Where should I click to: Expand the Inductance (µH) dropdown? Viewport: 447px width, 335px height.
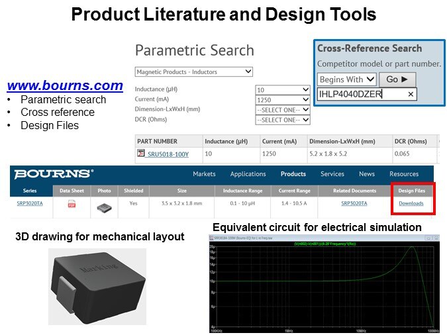283,89
